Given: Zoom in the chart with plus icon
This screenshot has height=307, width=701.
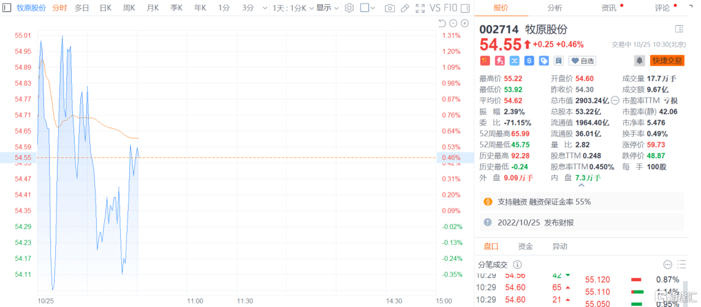Looking at the screenshot, I should 465,23.
